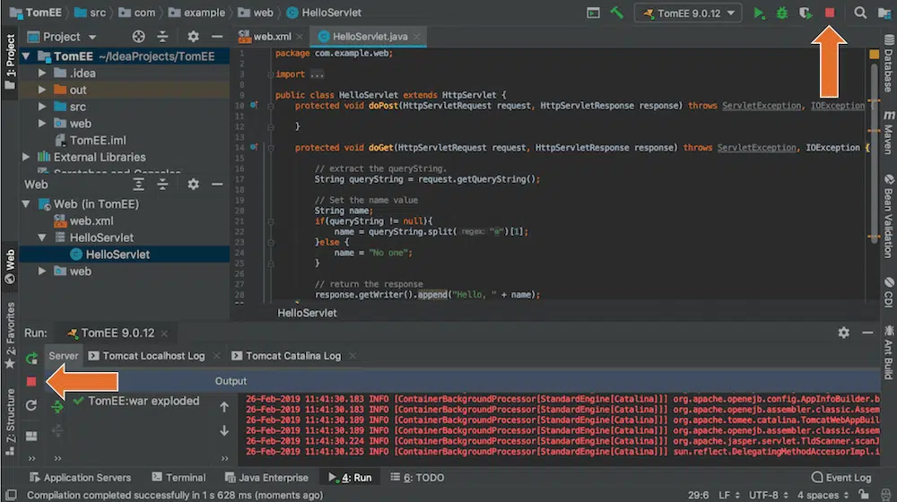
Task: Collapse the HelloServlet node in Web panel
Action: click(x=42, y=238)
